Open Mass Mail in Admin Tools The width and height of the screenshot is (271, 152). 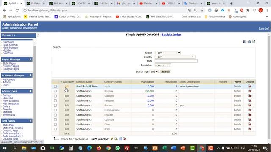click(x=8, y=98)
